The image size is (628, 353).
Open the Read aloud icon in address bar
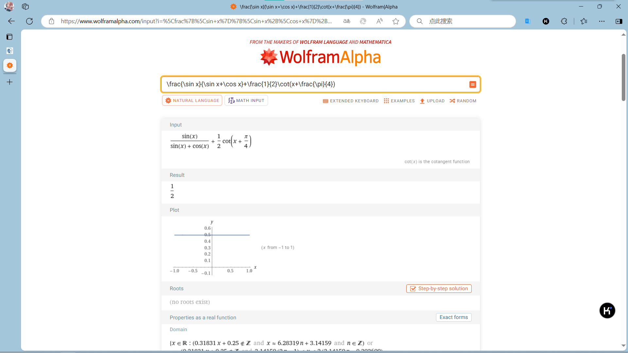coord(379,21)
